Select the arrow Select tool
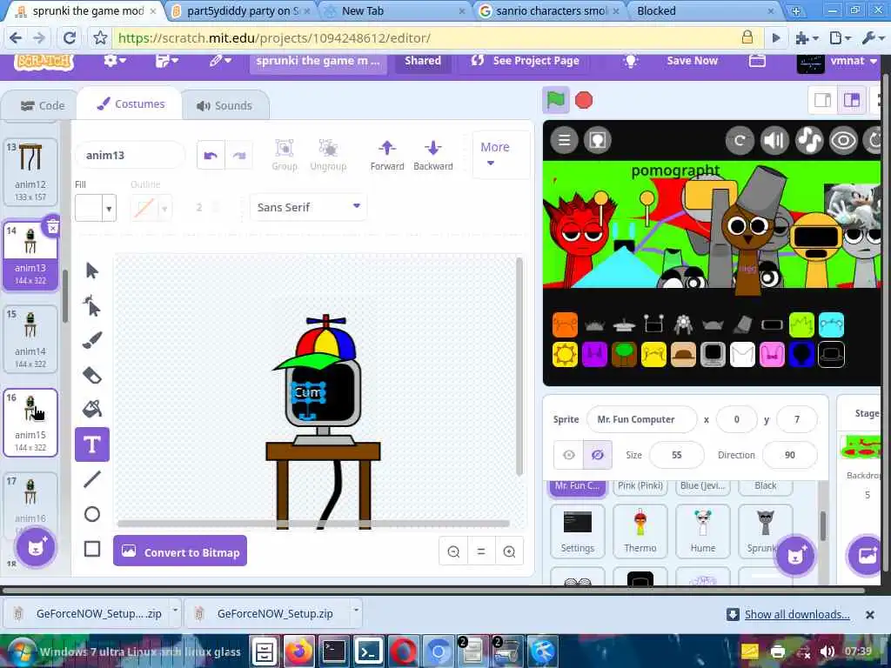Screen dimensions: 891x668 click(92, 271)
